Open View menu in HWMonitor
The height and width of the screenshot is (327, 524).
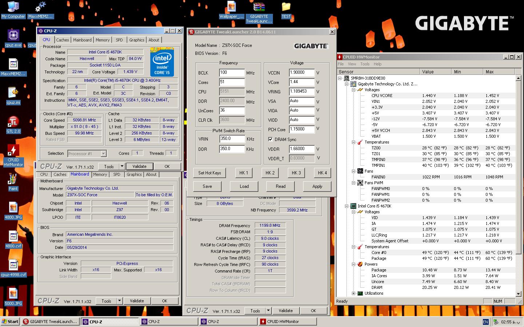pyautogui.click(x=352, y=64)
